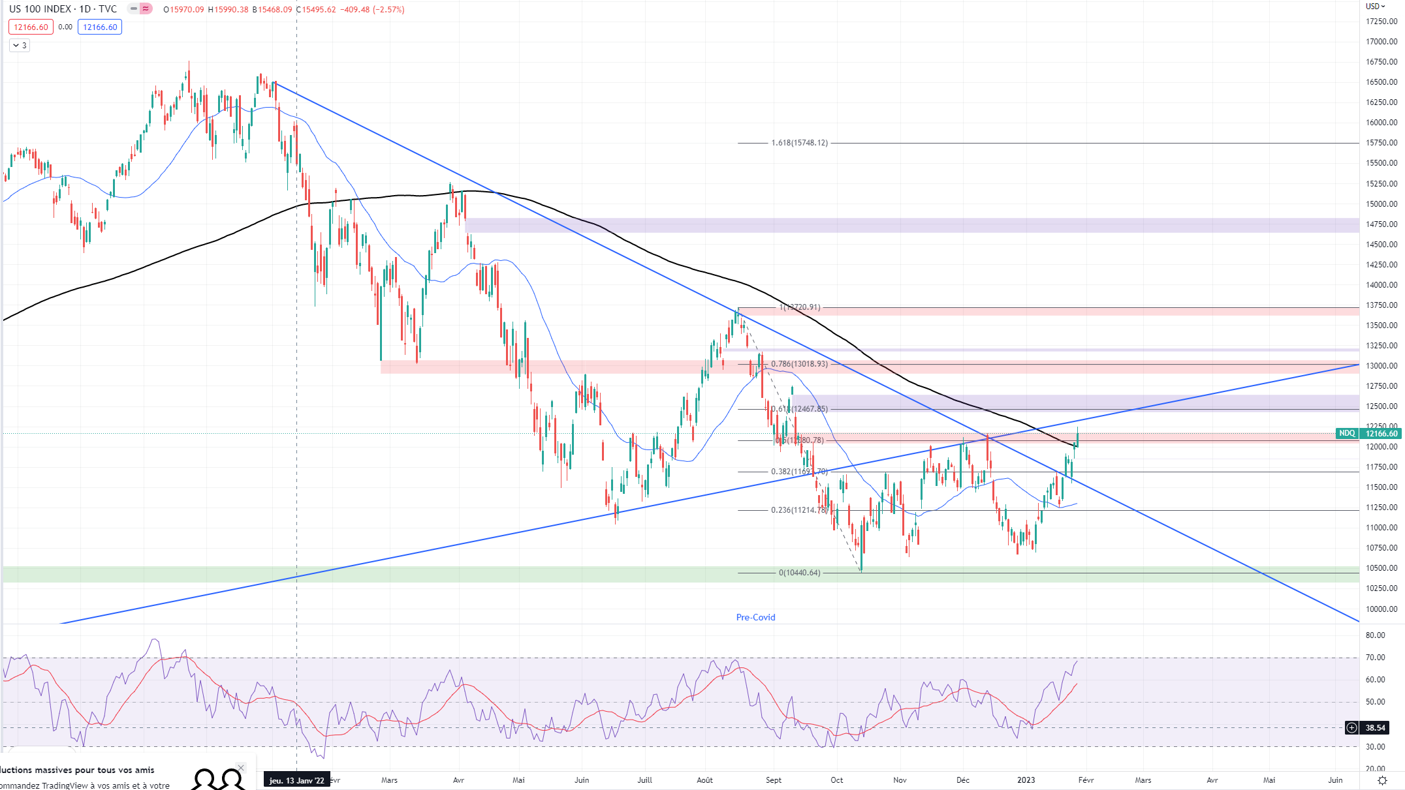1405x790 pixels.
Task: Click the 2023 label on time axis
Action: point(1026,780)
